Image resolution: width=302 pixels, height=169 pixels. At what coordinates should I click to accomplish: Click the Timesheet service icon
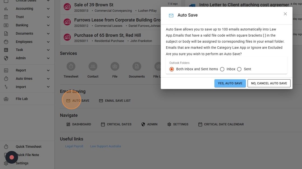coord(71,66)
